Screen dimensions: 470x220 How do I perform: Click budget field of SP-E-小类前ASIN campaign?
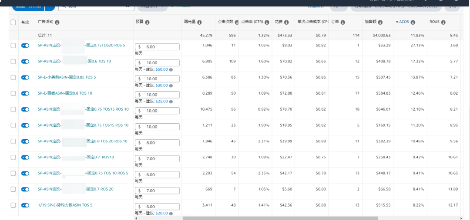tap(158, 79)
